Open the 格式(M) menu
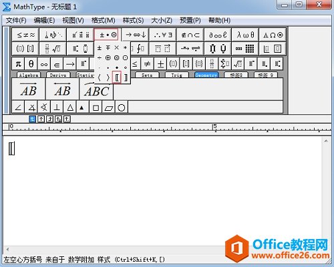 click(103, 21)
